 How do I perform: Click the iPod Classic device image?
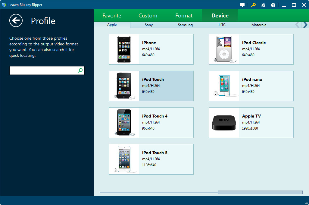pos(224,49)
